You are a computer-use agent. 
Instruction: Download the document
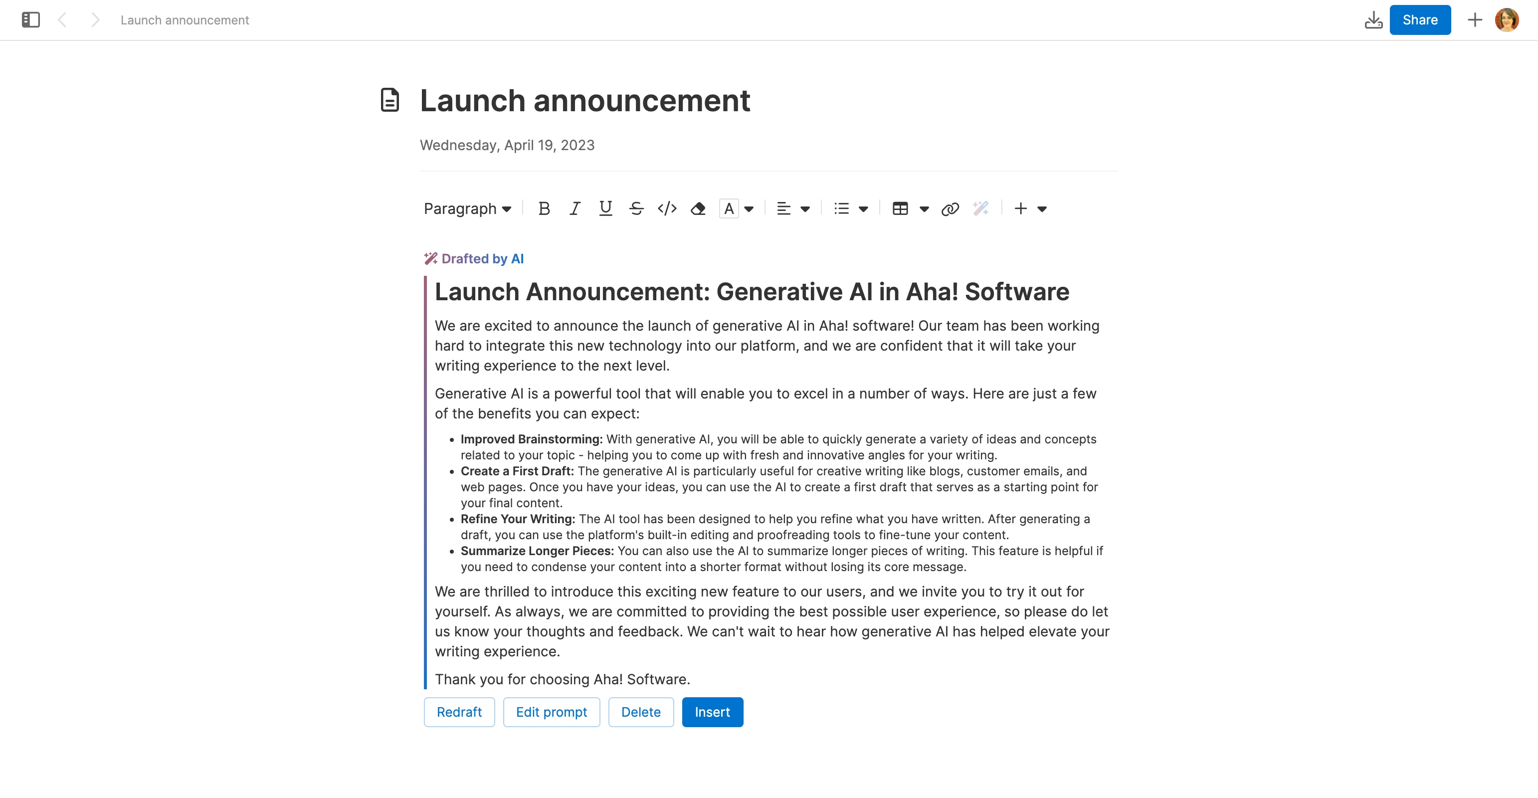pos(1374,20)
